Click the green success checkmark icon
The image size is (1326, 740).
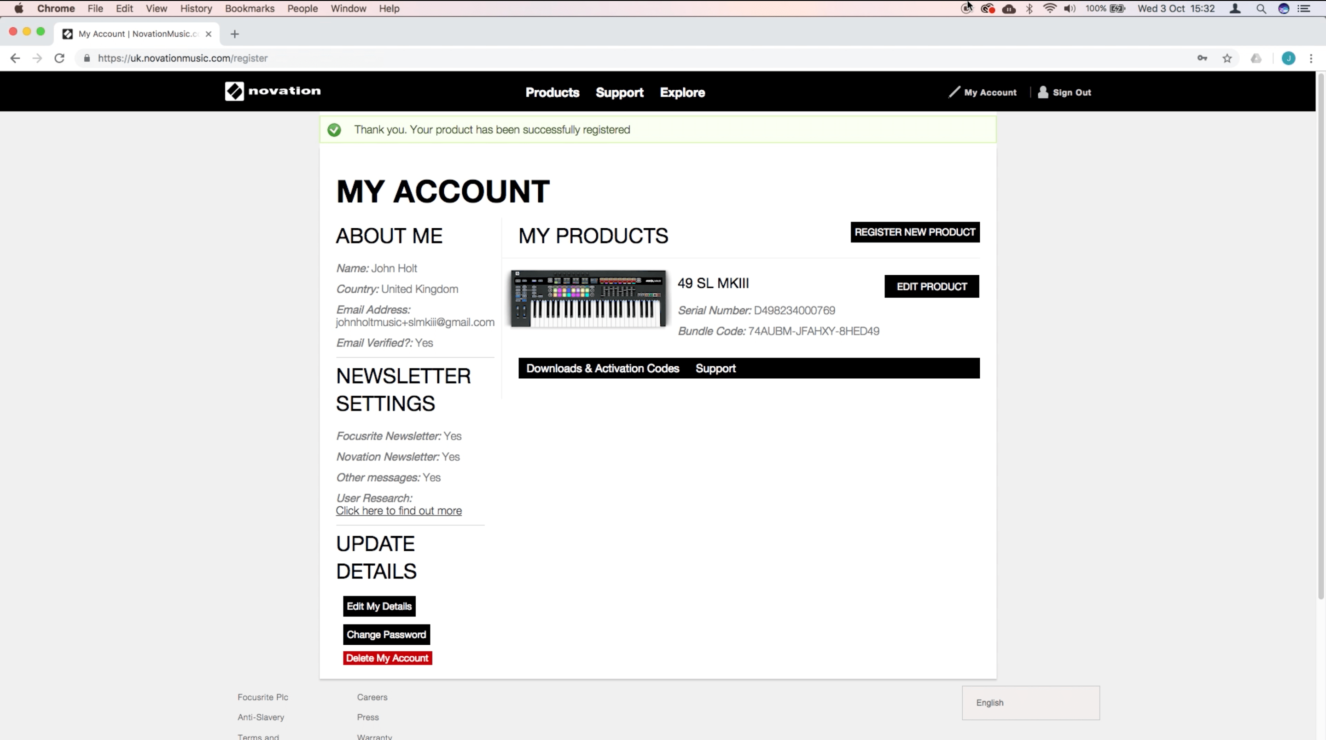334,130
